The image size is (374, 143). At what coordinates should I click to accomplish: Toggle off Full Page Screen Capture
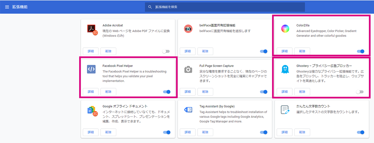click(x=264, y=92)
